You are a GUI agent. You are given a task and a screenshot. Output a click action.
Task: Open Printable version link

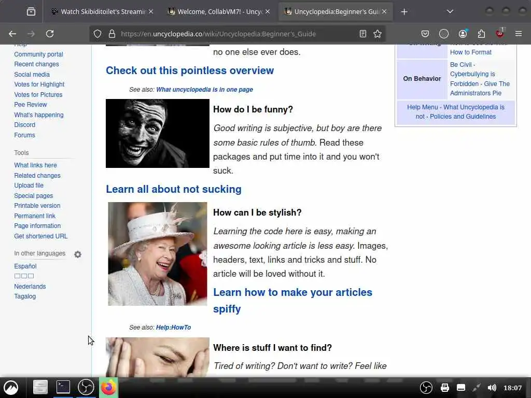click(37, 205)
